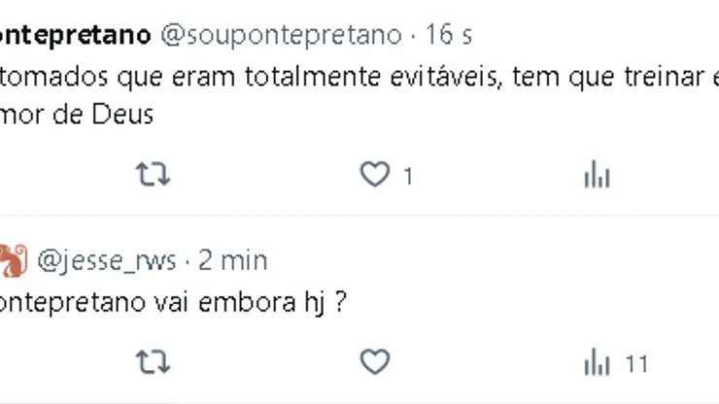Retweet the reply from @jesse_rws
This screenshot has height=404, width=719.
(153, 363)
